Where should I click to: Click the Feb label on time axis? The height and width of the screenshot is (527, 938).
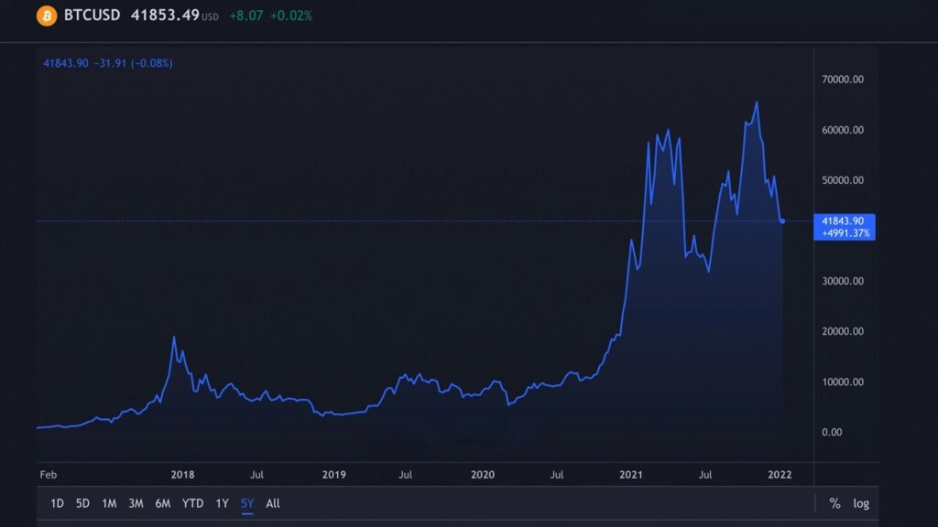(x=49, y=475)
